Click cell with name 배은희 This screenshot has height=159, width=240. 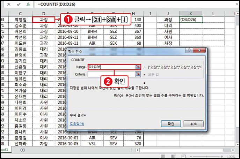(x=21, y=31)
